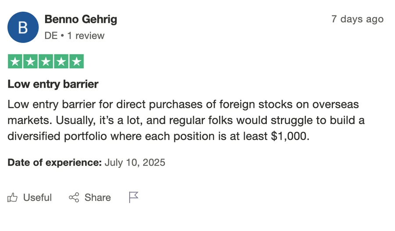395x231 pixels.
Task: Click the share network icon
Action: pyautogui.click(x=74, y=198)
